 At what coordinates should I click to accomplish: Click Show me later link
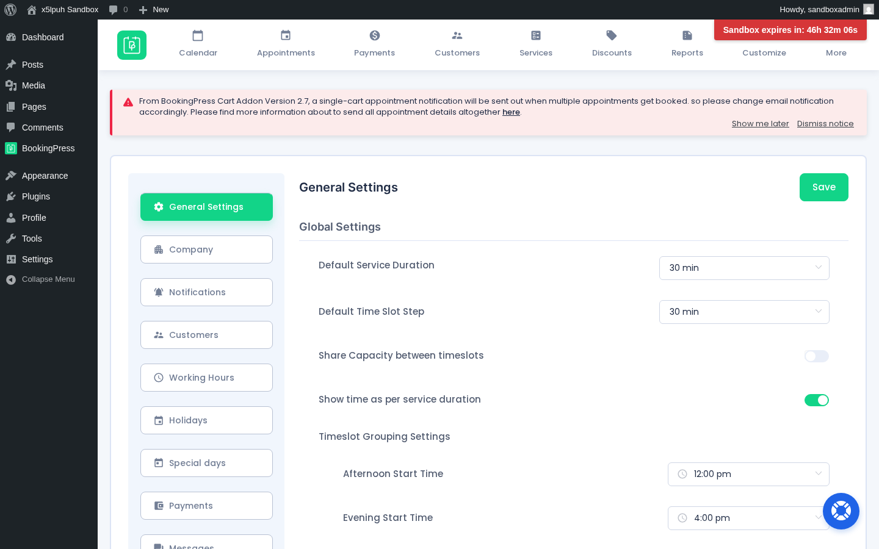point(761,124)
